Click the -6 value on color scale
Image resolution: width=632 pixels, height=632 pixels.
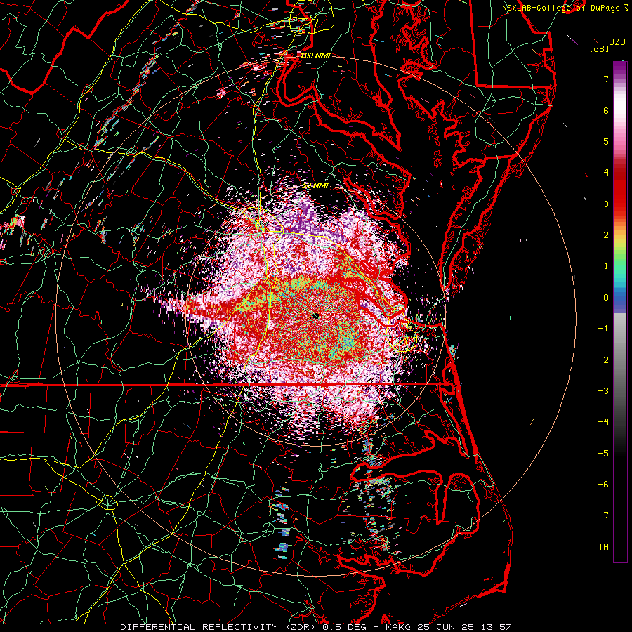603,485
